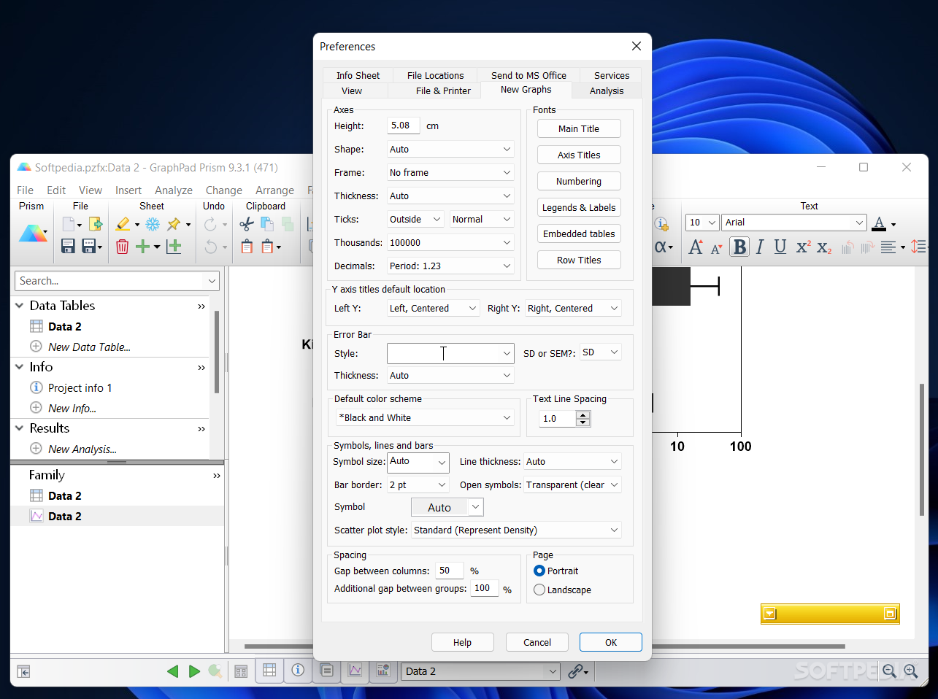Toggle Bold text formatting
The height and width of the screenshot is (699, 938).
click(739, 247)
